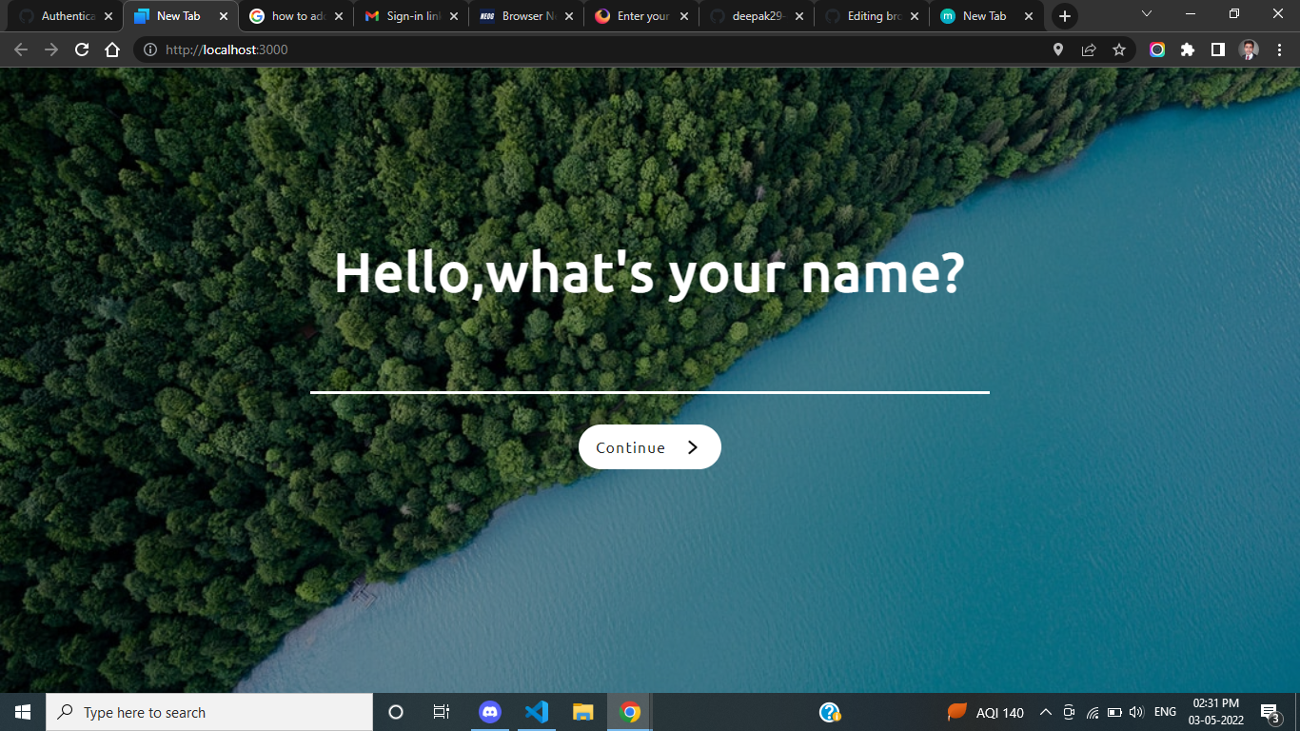Close the Gmail Sign-in link tab
The width and height of the screenshot is (1300, 731).
(x=454, y=16)
